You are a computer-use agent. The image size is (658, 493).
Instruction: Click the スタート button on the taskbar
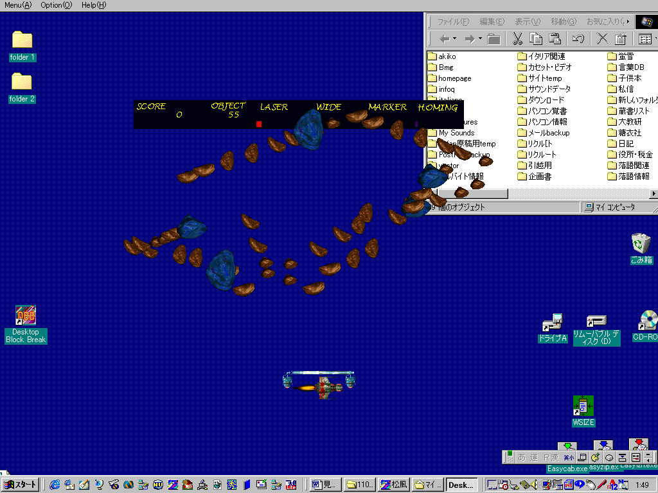click(20, 485)
